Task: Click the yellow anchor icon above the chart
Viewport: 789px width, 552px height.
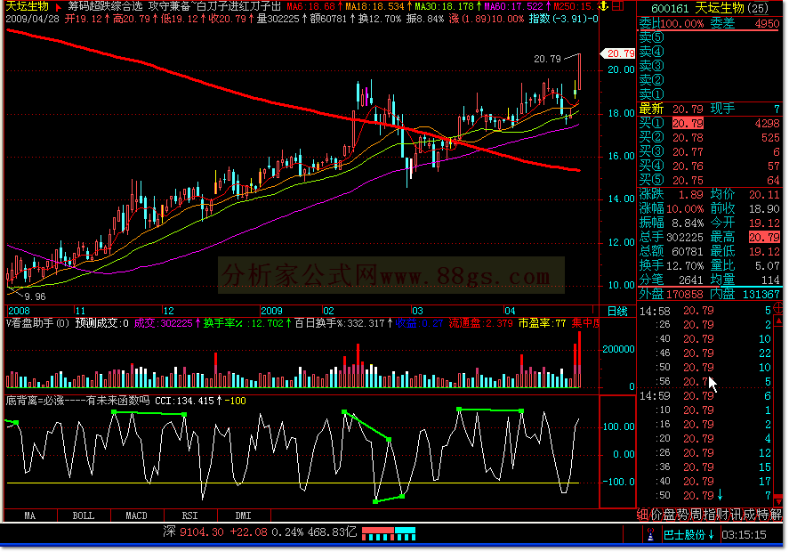Action: [603, 6]
